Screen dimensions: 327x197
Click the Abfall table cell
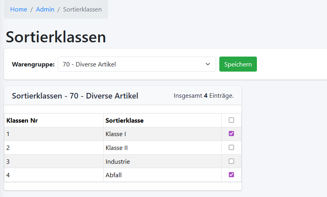(x=114, y=175)
